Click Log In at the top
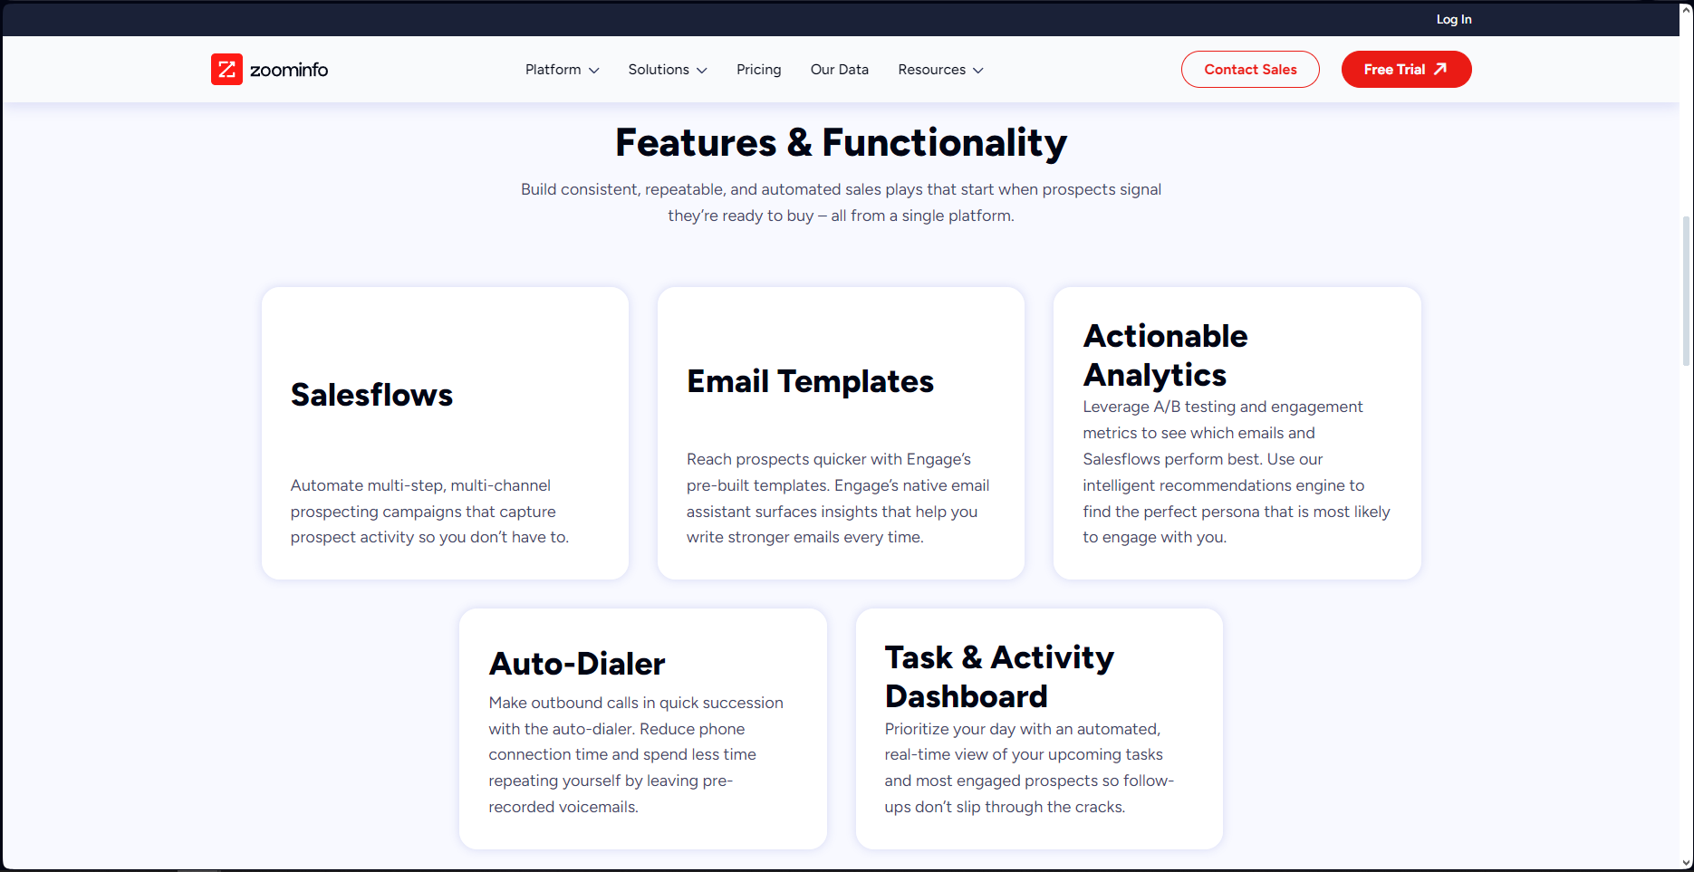Image resolution: width=1694 pixels, height=872 pixels. [x=1453, y=18]
